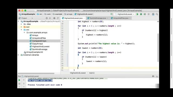Click ArraysExample in the navigation bar

(x=27, y=14)
